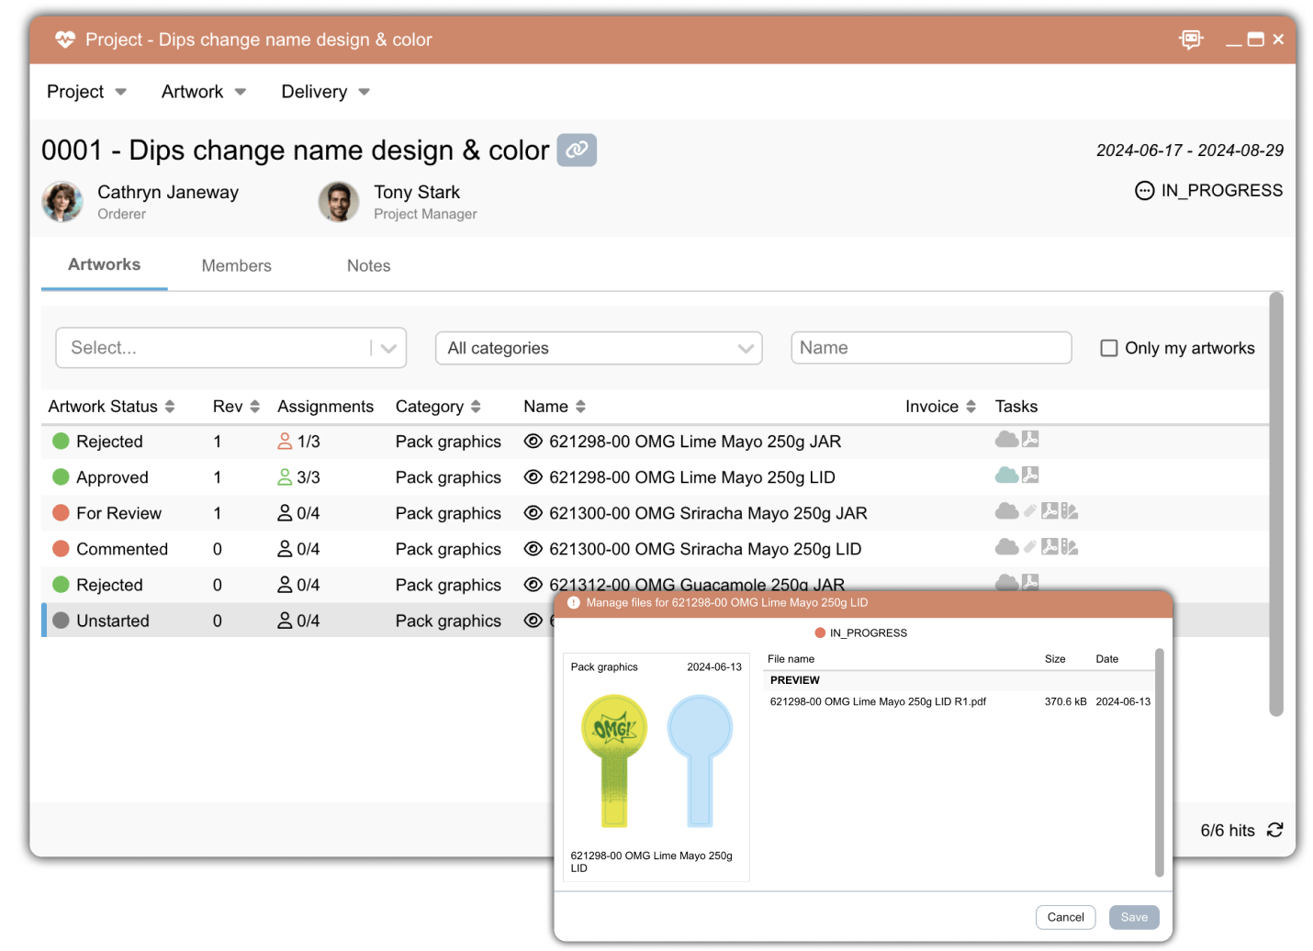Click the preview eye icon for OMG Guacamole 250g JAR

533,584
